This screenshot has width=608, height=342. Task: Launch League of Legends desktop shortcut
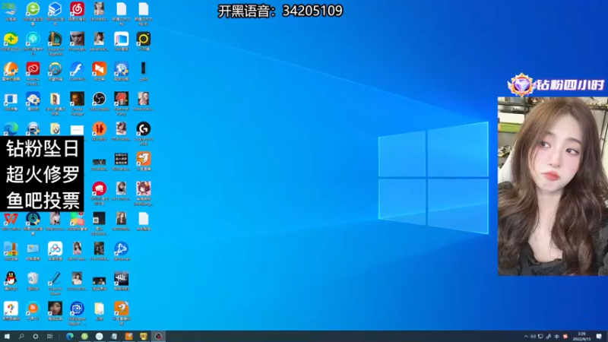pyautogui.click(x=55, y=39)
